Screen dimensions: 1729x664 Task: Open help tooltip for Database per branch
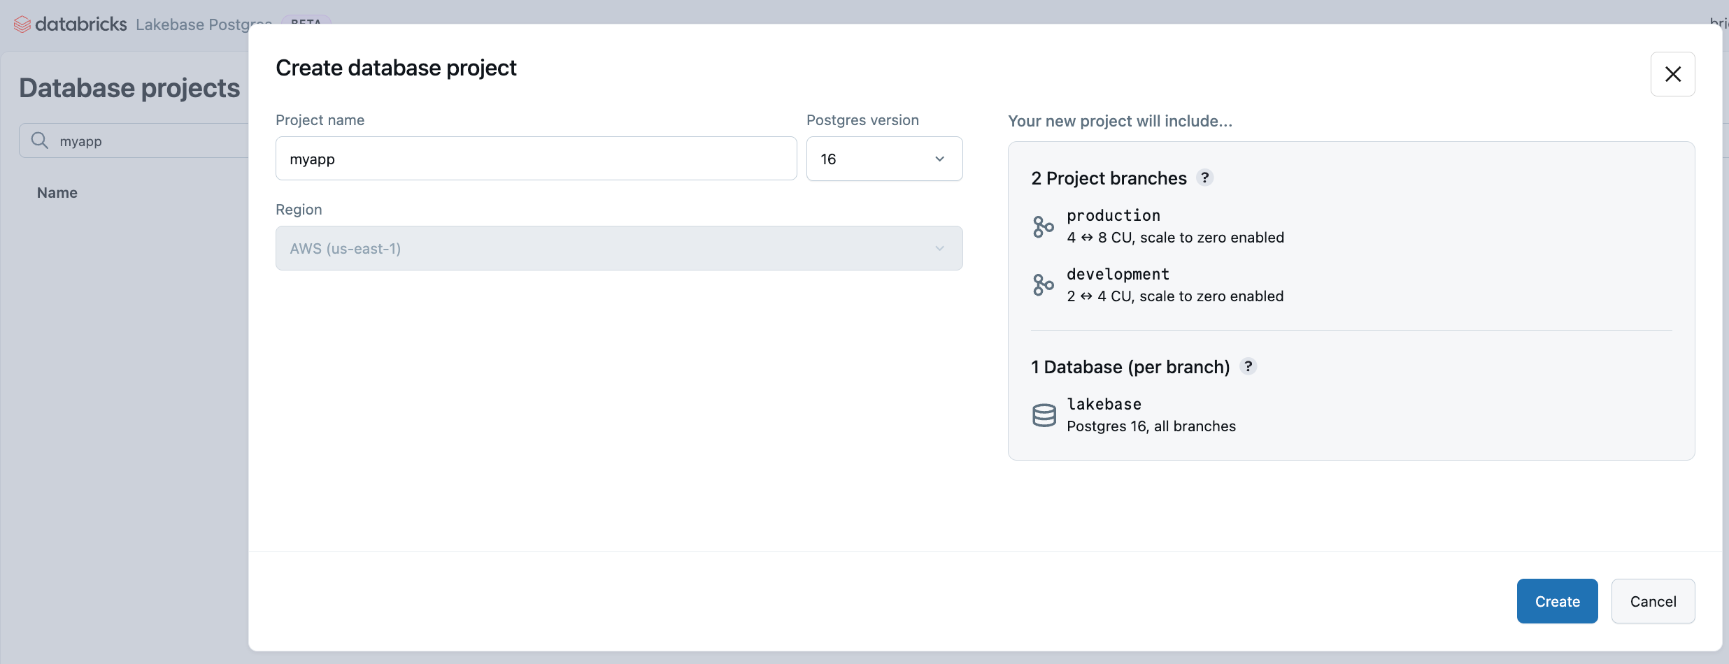tap(1248, 366)
